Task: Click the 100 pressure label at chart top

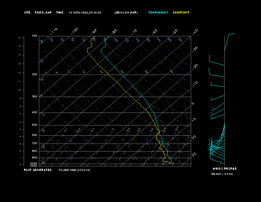Action: 34,36
